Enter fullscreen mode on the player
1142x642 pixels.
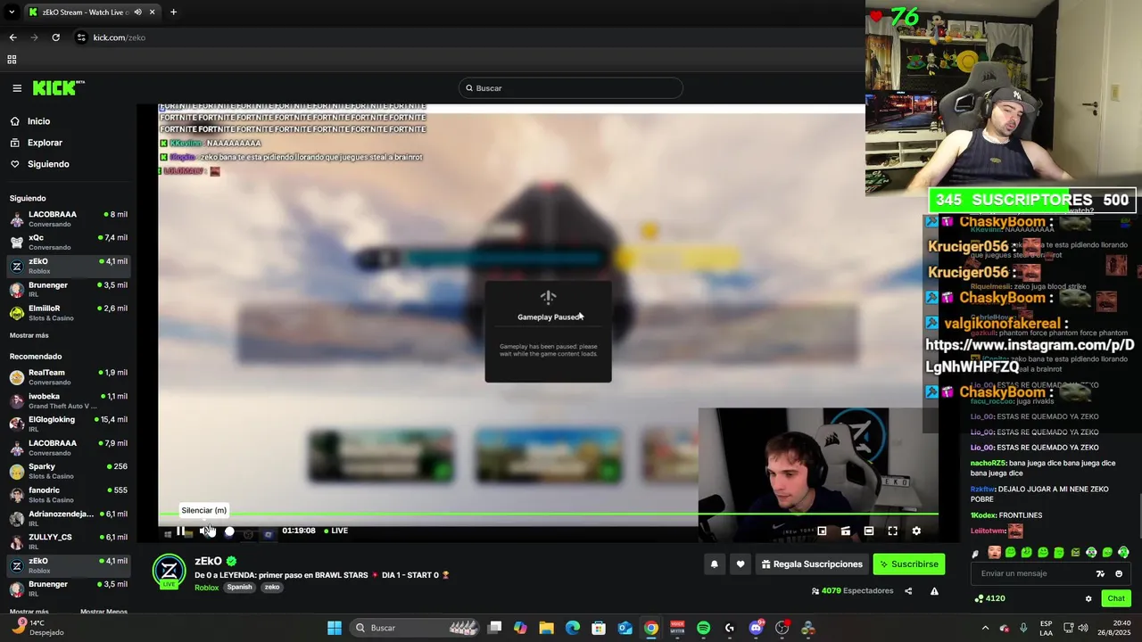point(892,531)
